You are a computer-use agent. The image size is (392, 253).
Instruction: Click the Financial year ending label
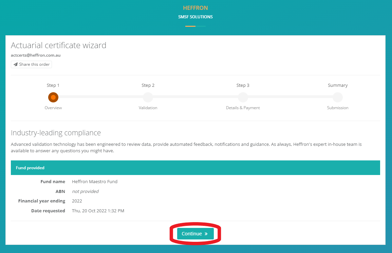[42, 201]
